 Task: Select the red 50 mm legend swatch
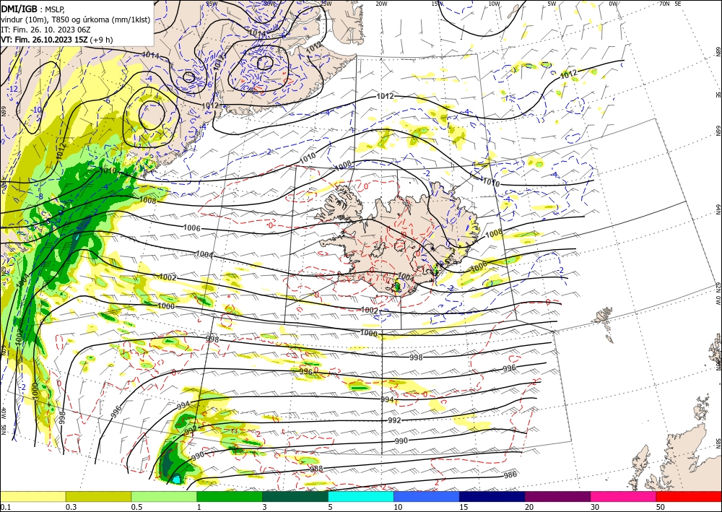coord(689,496)
